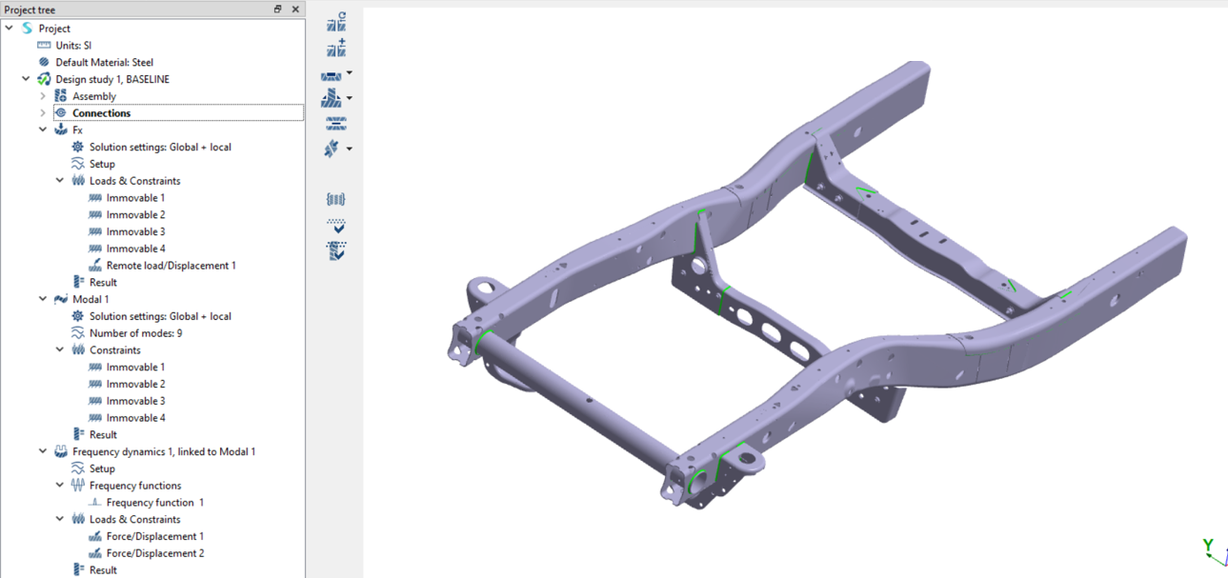Select Immovable 3 under Fx Loads & Constraints

[135, 231]
